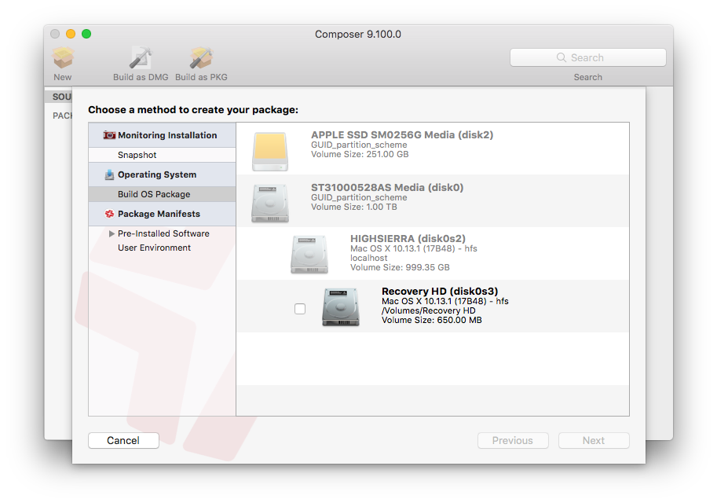Click the Package Manifests red icon
717x503 pixels.
click(109, 214)
